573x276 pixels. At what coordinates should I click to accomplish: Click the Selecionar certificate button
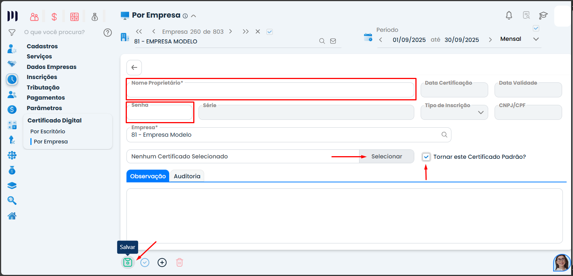click(x=387, y=157)
